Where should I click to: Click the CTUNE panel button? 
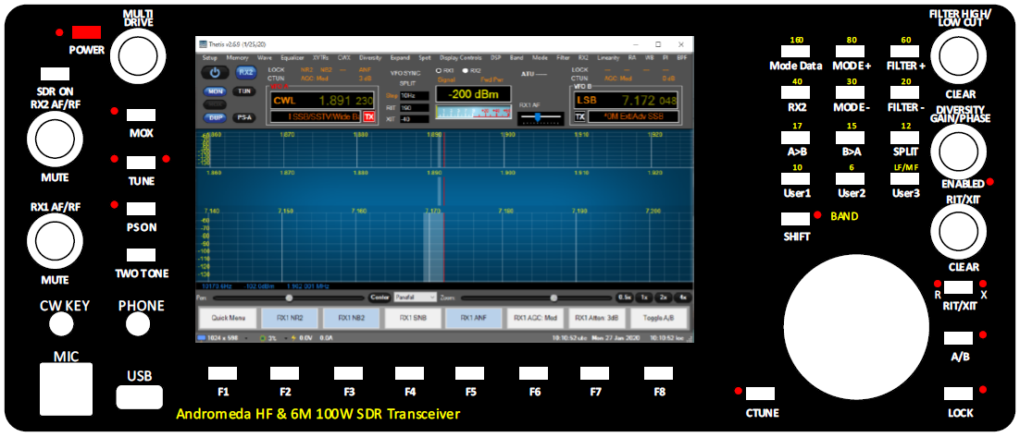[761, 393]
